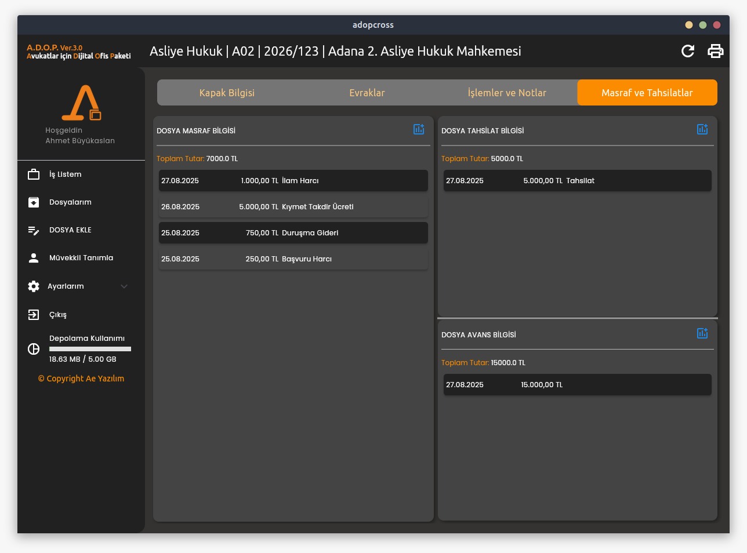Add new advance in Dosya Avans panel
Image resolution: width=747 pixels, height=553 pixels.
(702, 333)
